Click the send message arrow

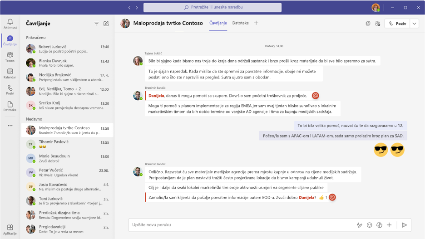click(404, 225)
